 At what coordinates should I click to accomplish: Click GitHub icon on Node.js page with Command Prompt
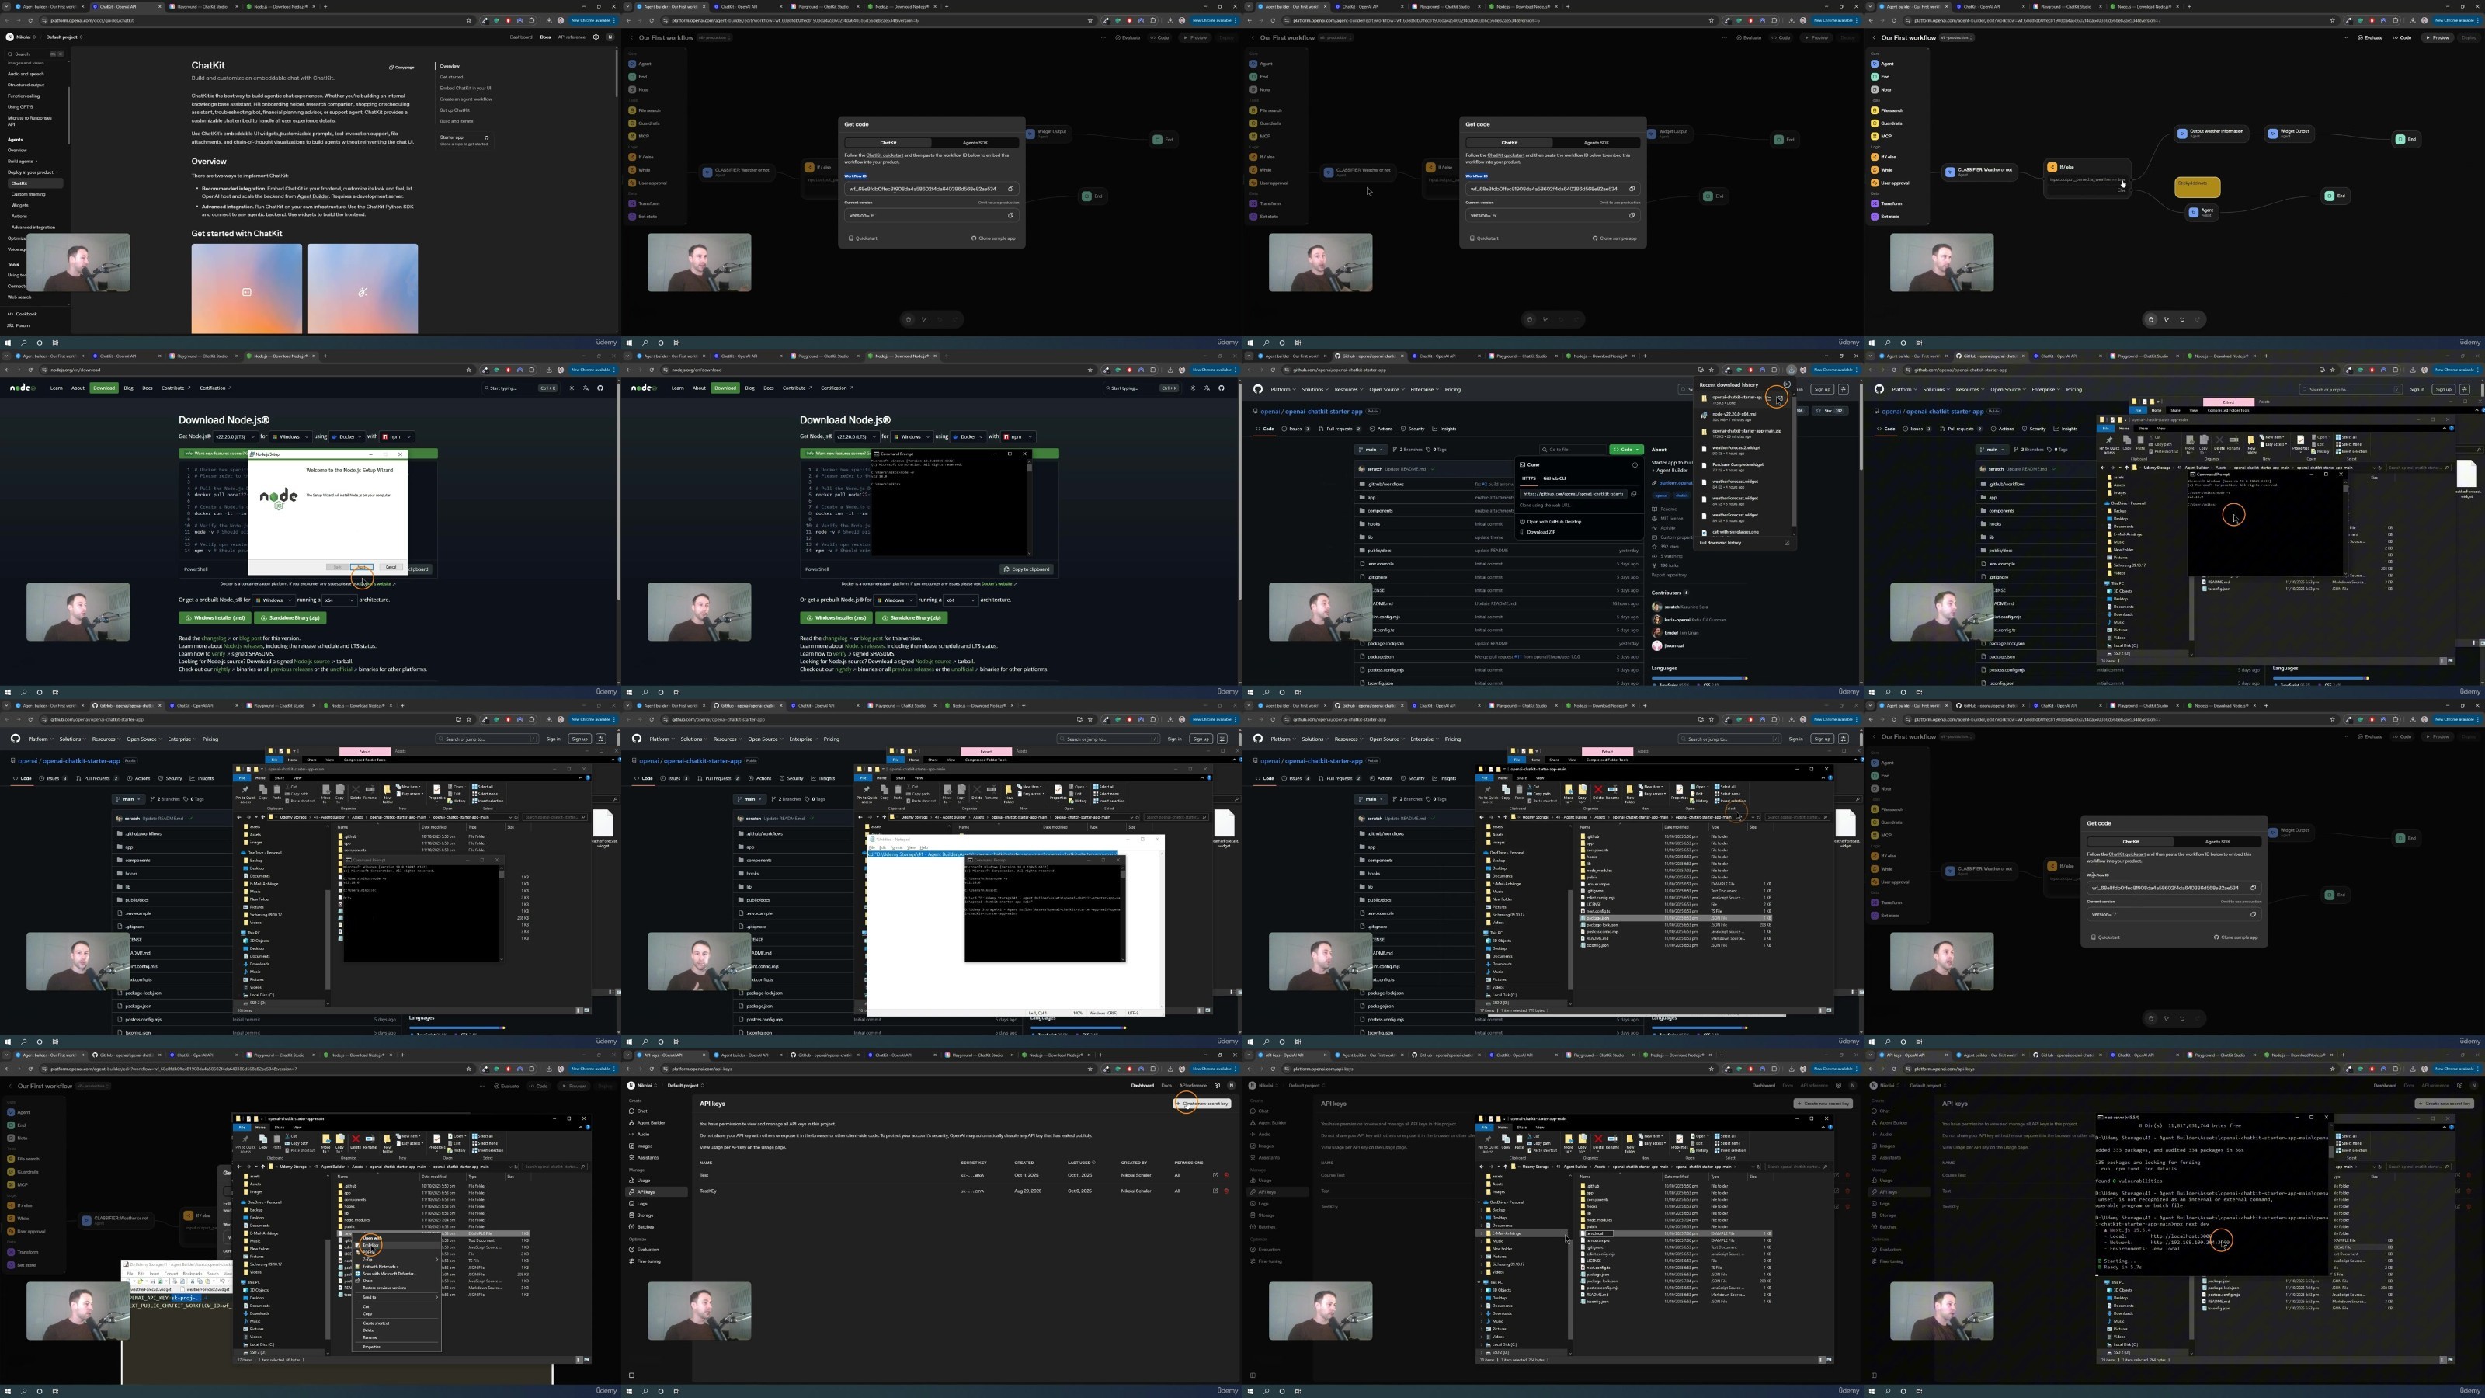pos(1222,388)
